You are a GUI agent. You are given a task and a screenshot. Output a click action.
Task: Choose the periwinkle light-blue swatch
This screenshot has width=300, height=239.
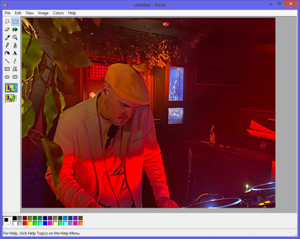click(71, 223)
